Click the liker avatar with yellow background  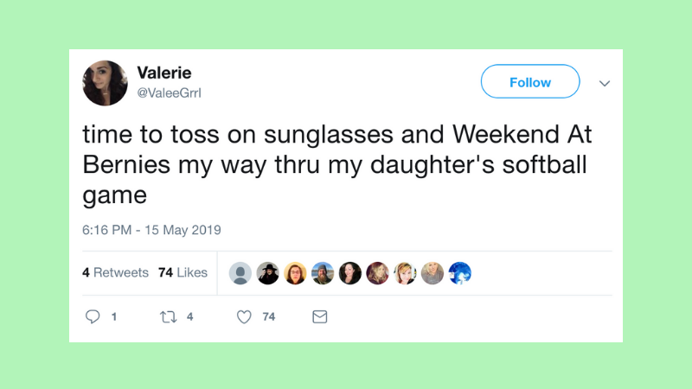tap(295, 273)
